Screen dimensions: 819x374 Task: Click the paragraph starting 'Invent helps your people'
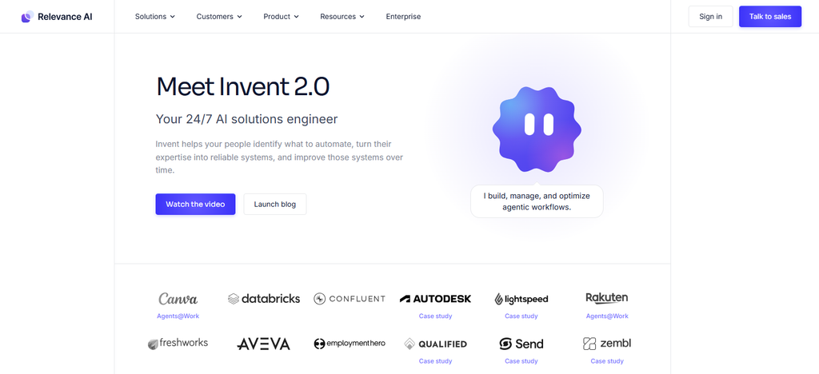click(x=279, y=157)
